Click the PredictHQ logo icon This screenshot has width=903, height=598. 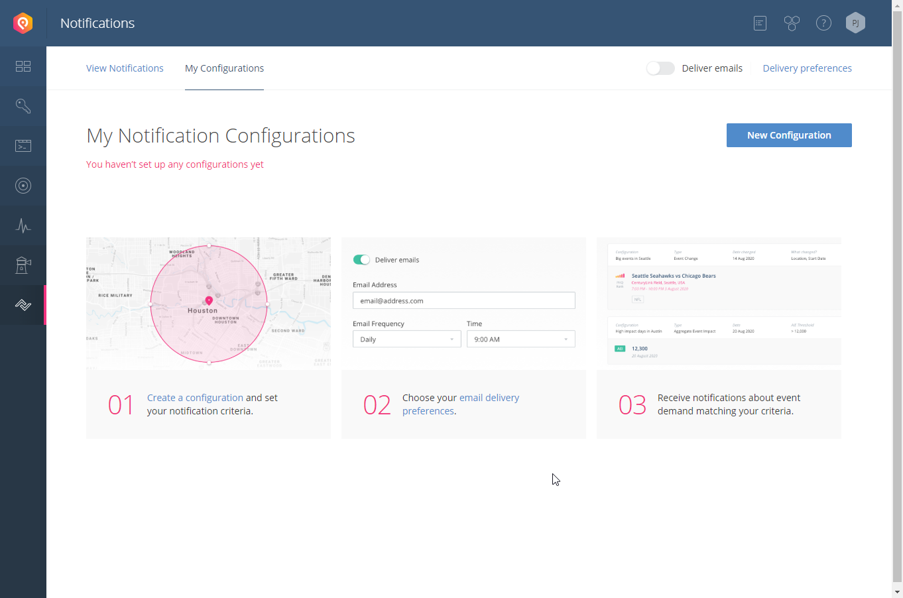tap(23, 23)
